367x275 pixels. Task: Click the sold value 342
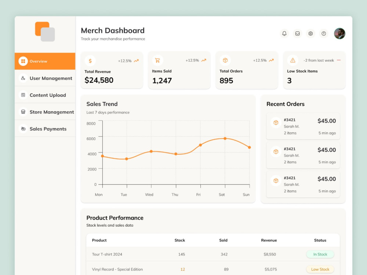224,254
